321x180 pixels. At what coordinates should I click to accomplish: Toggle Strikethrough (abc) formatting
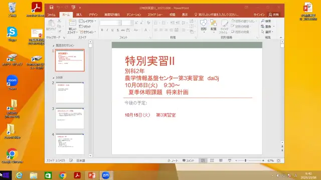pyautogui.click(x=123, y=30)
